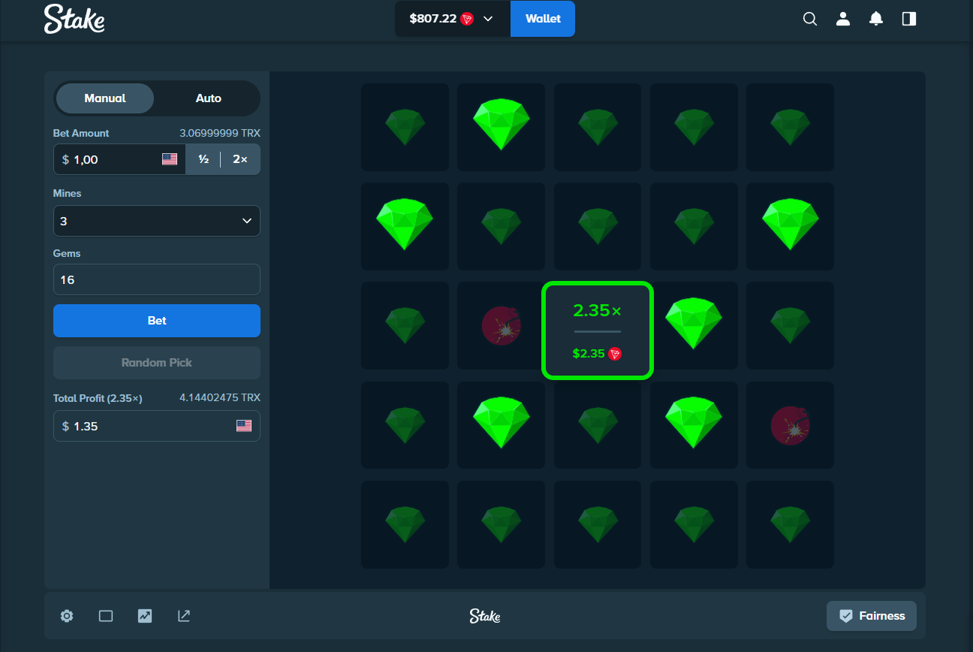
Task: Click the mine tile in the fourth row
Action: [790, 425]
